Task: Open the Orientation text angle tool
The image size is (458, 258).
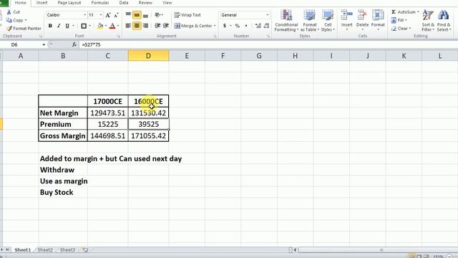Action: point(159,14)
